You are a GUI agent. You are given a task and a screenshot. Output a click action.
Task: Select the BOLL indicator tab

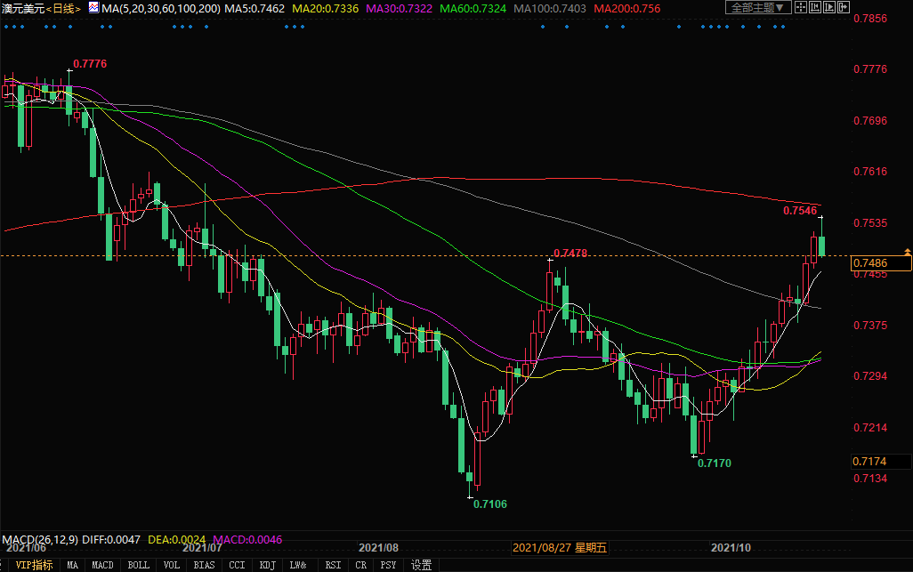(x=138, y=565)
